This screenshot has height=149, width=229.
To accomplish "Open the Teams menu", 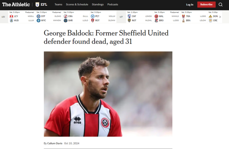I will click(58, 4).
